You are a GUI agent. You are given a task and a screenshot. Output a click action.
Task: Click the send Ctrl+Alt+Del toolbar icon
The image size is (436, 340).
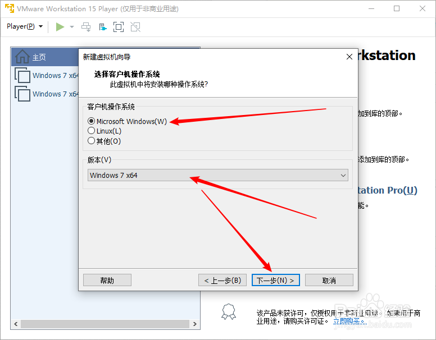point(86,27)
